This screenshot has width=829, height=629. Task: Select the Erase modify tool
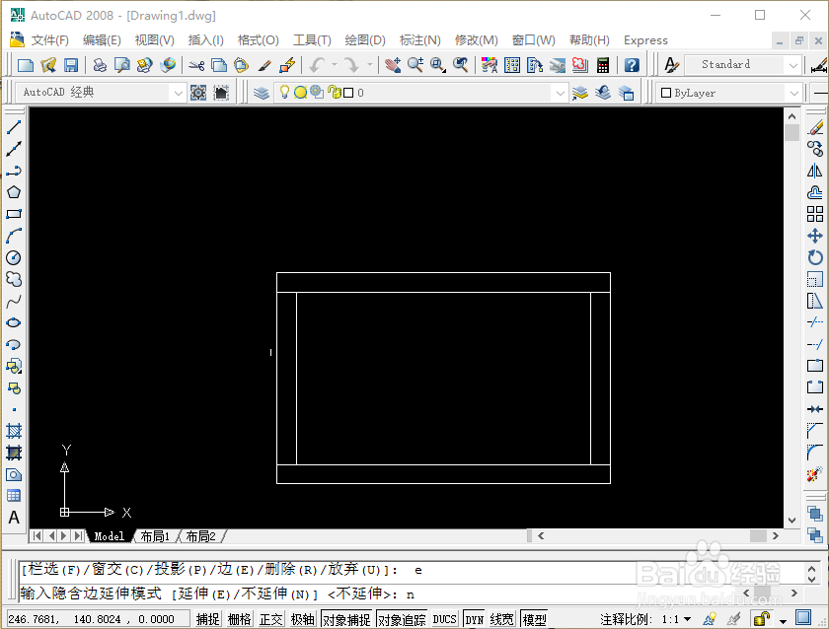pos(815,127)
